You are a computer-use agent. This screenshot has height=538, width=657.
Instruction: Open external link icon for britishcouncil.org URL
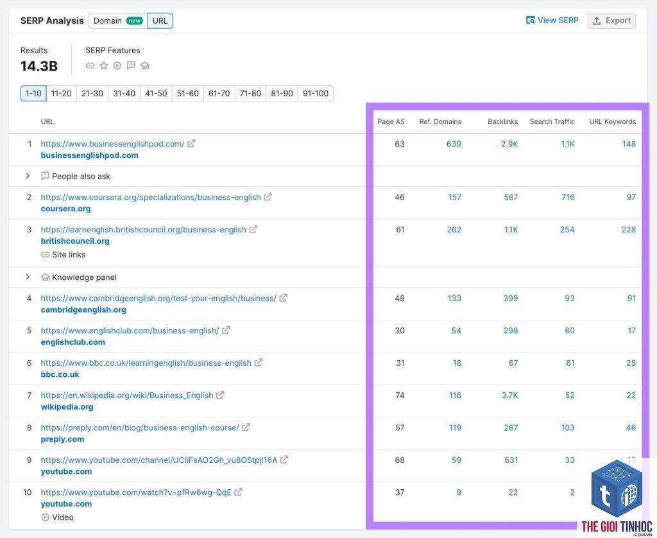pos(253,229)
